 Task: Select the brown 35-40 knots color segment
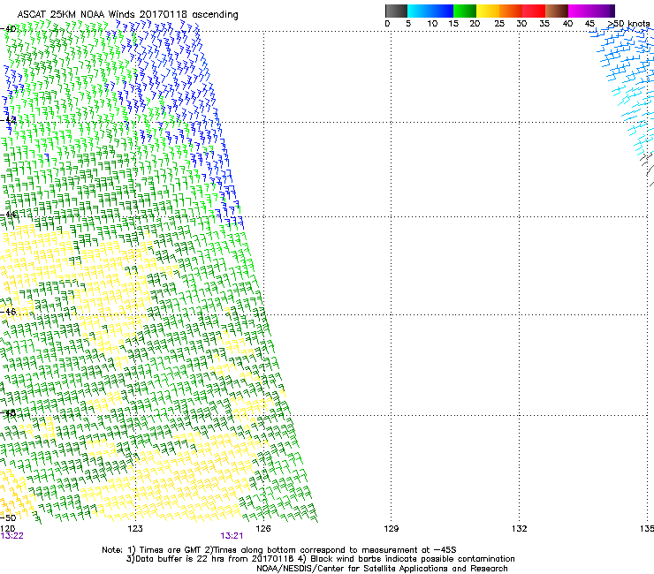[557, 11]
